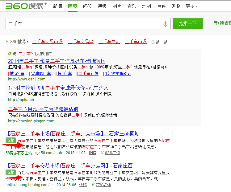Image resolution: width=231 pixels, height=192 pixels.
Task: Click 换一换 to refresh suggestions
Action: tap(162, 42)
